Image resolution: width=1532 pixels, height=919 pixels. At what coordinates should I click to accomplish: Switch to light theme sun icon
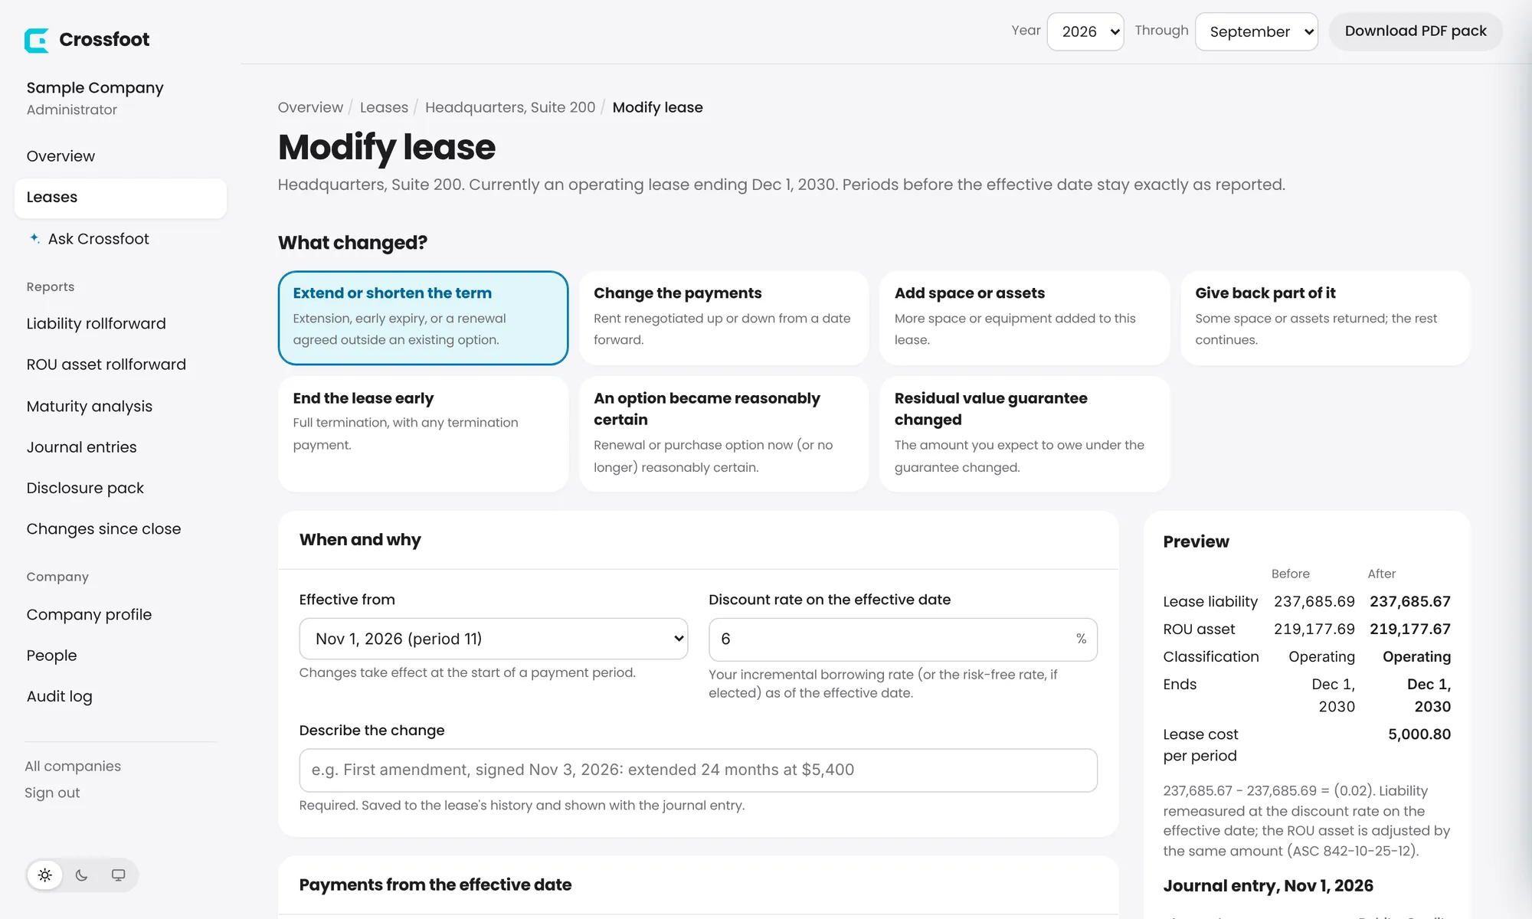tap(45, 875)
